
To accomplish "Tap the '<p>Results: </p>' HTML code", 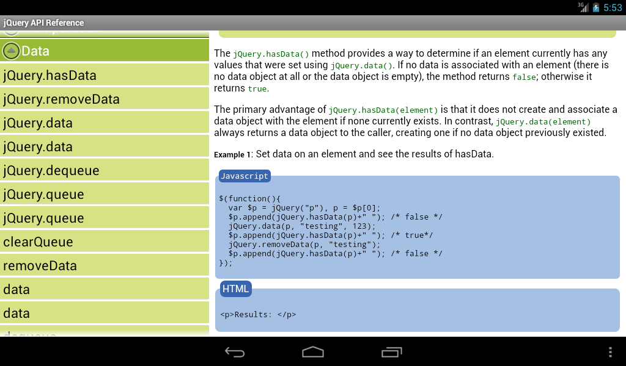I will tap(258, 314).
